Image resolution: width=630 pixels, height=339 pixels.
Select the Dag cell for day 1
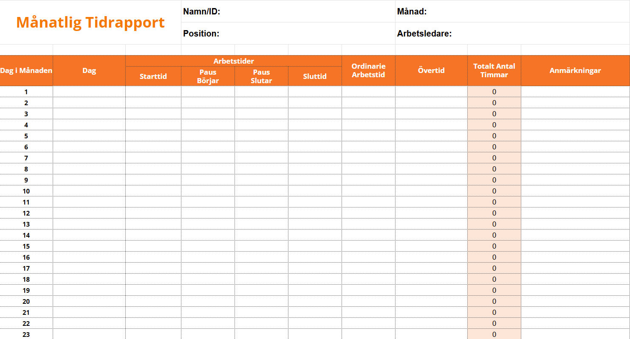coord(89,92)
